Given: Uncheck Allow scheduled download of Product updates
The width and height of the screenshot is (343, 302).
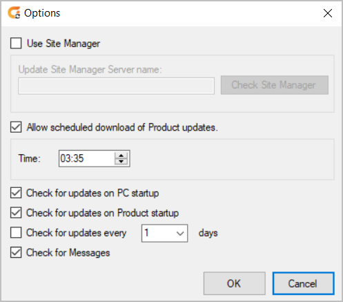Looking at the screenshot, I should (x=16, y=127).
